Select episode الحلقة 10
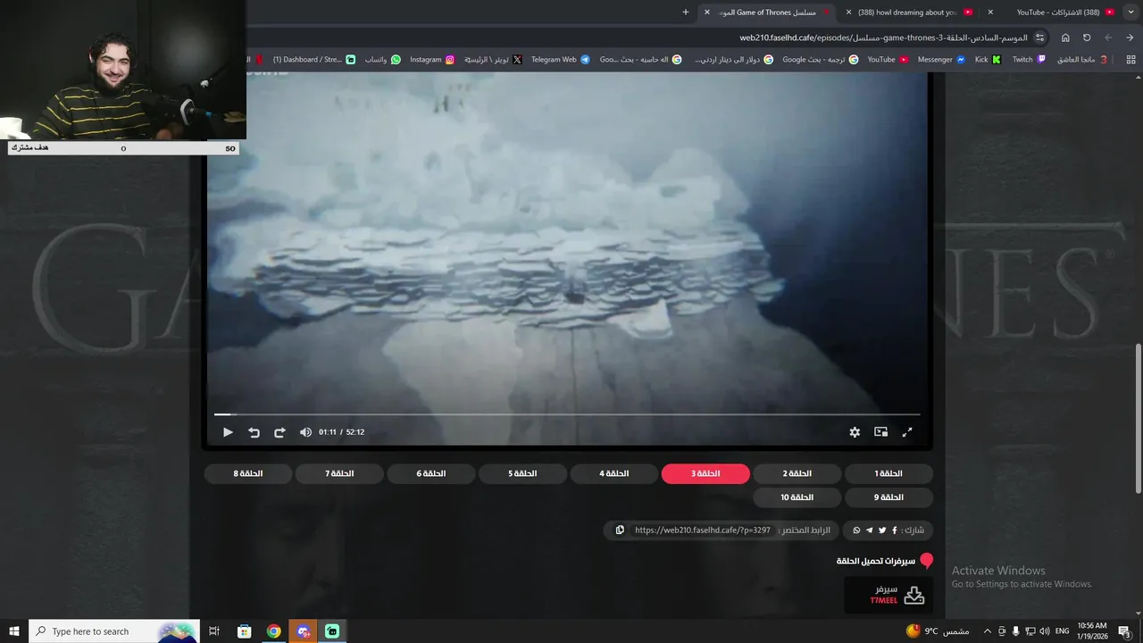This screenshot has width=1143, height=643. pos(797,497)
